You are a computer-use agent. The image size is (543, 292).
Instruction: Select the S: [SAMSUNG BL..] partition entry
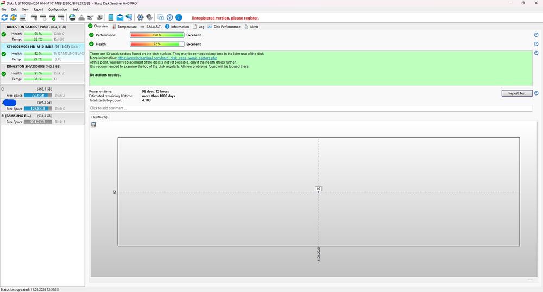click(x=42, y=119)
